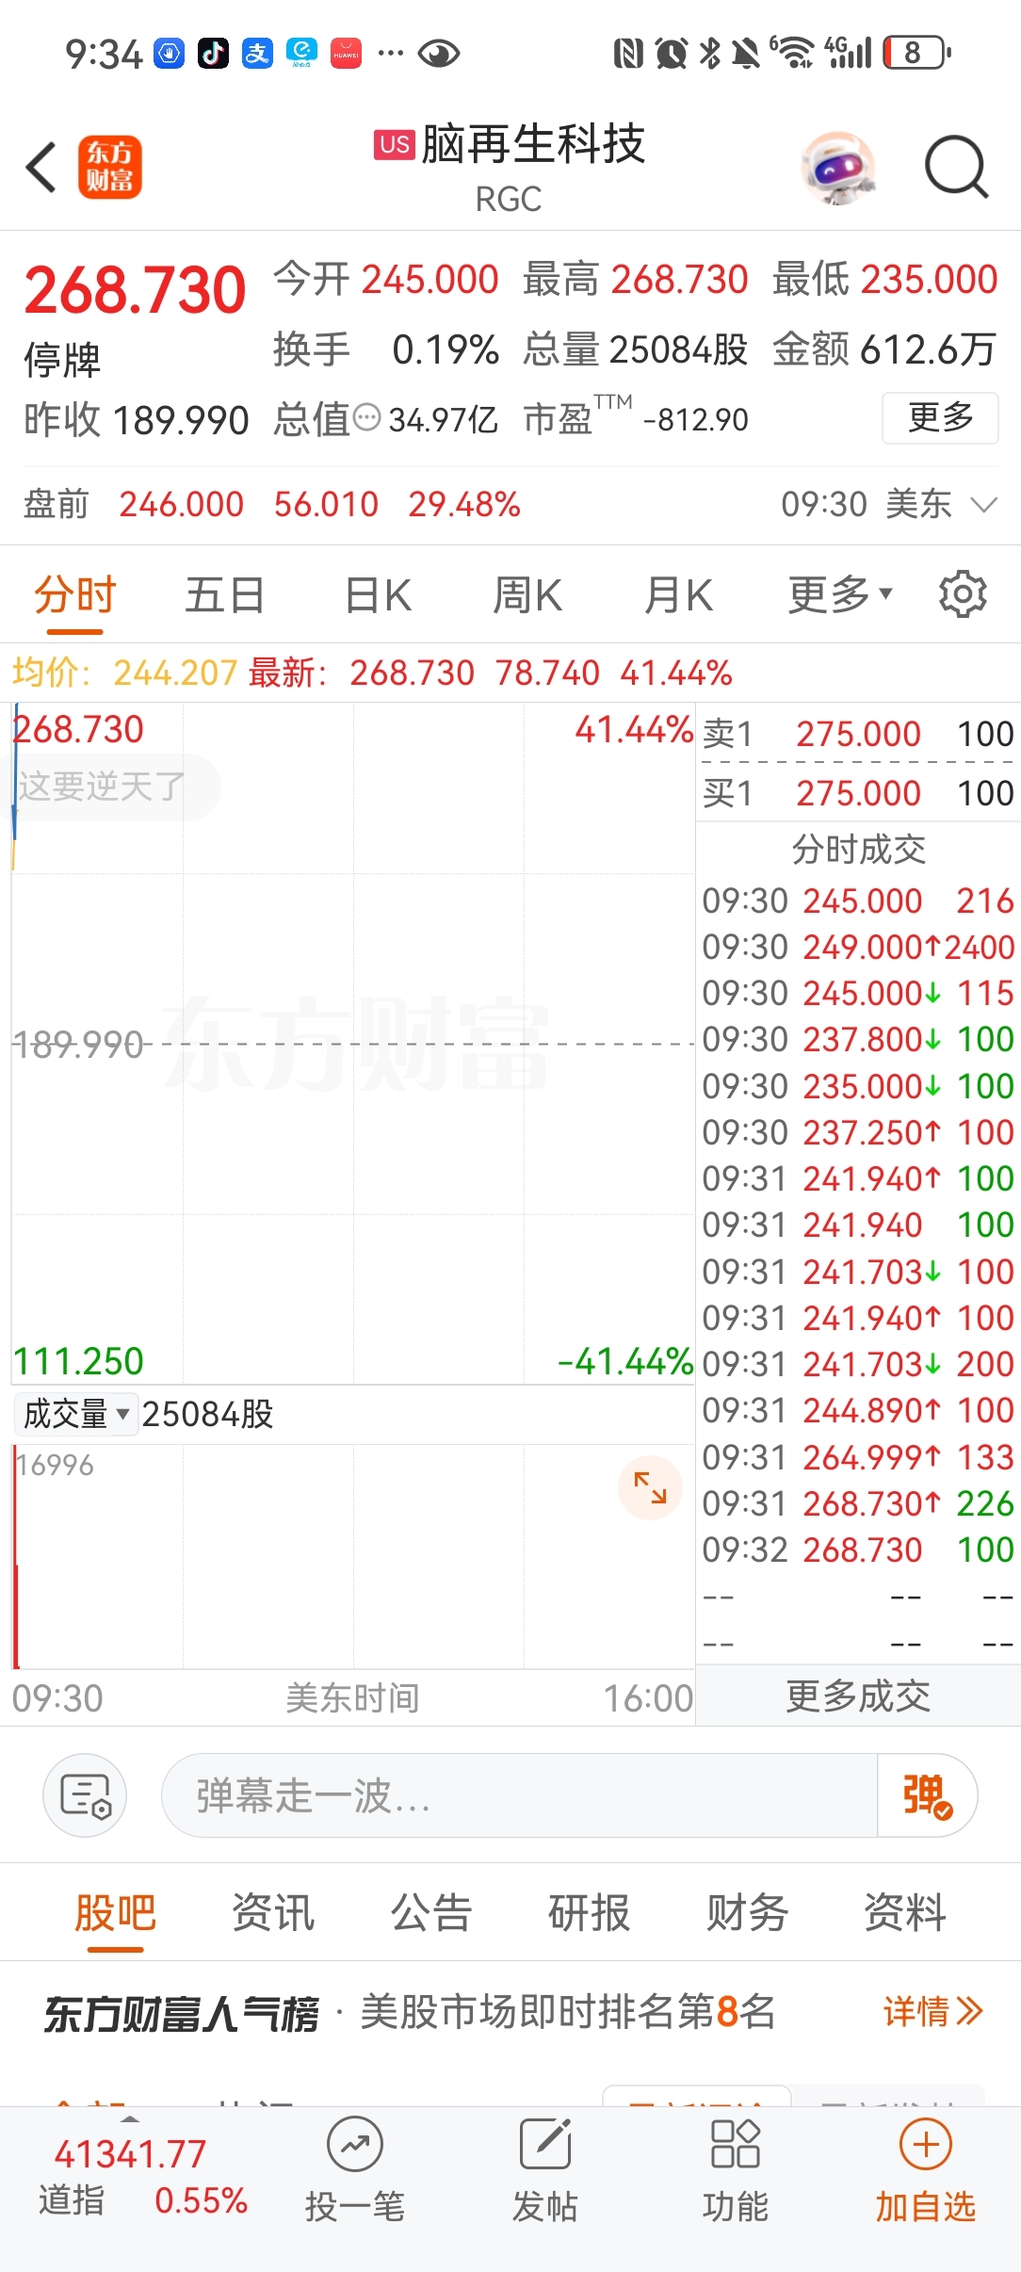
Task: Tap the volume bar chart area
Action: point(353,1556)
